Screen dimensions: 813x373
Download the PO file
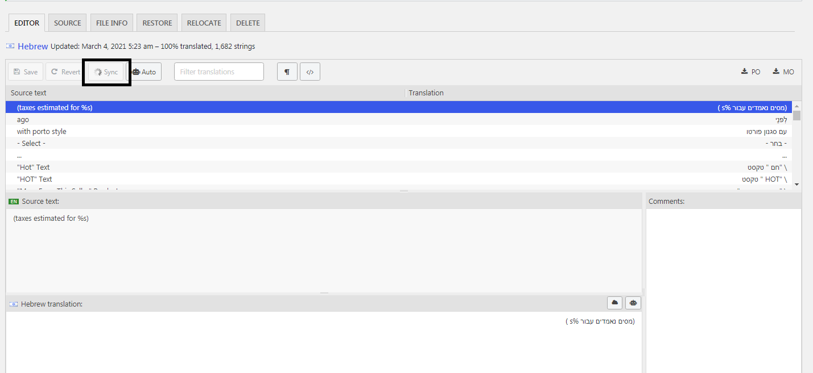(x=750, y=72)
